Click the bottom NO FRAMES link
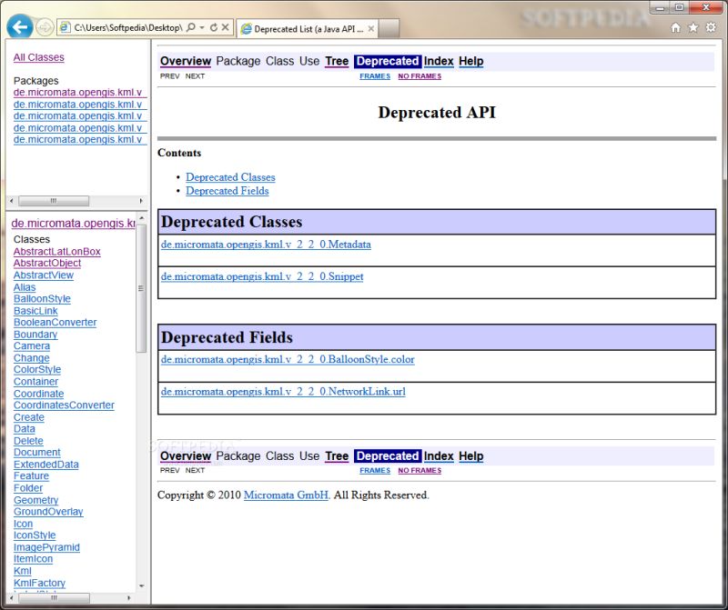Image resolution: width=728 pixels, height=610 pixels. click(x=420, y=470)
